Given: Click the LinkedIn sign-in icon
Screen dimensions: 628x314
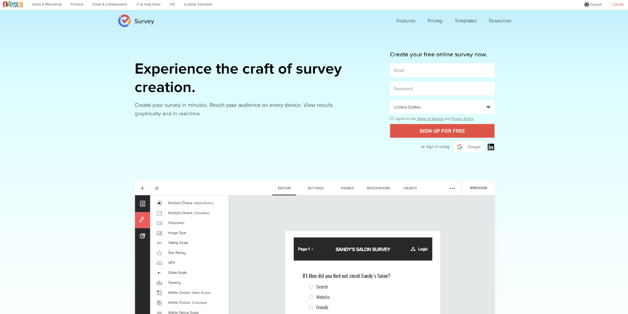Looking at the screenshot, I should [x=491, y=147].
